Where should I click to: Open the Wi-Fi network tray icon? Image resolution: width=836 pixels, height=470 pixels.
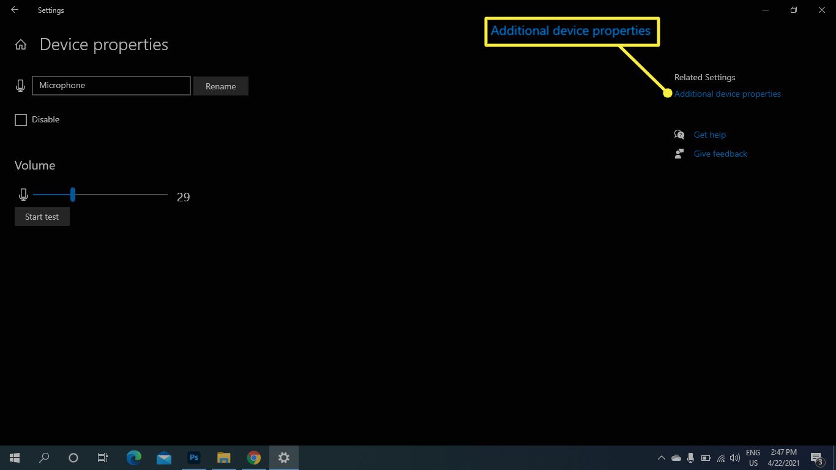720,458
